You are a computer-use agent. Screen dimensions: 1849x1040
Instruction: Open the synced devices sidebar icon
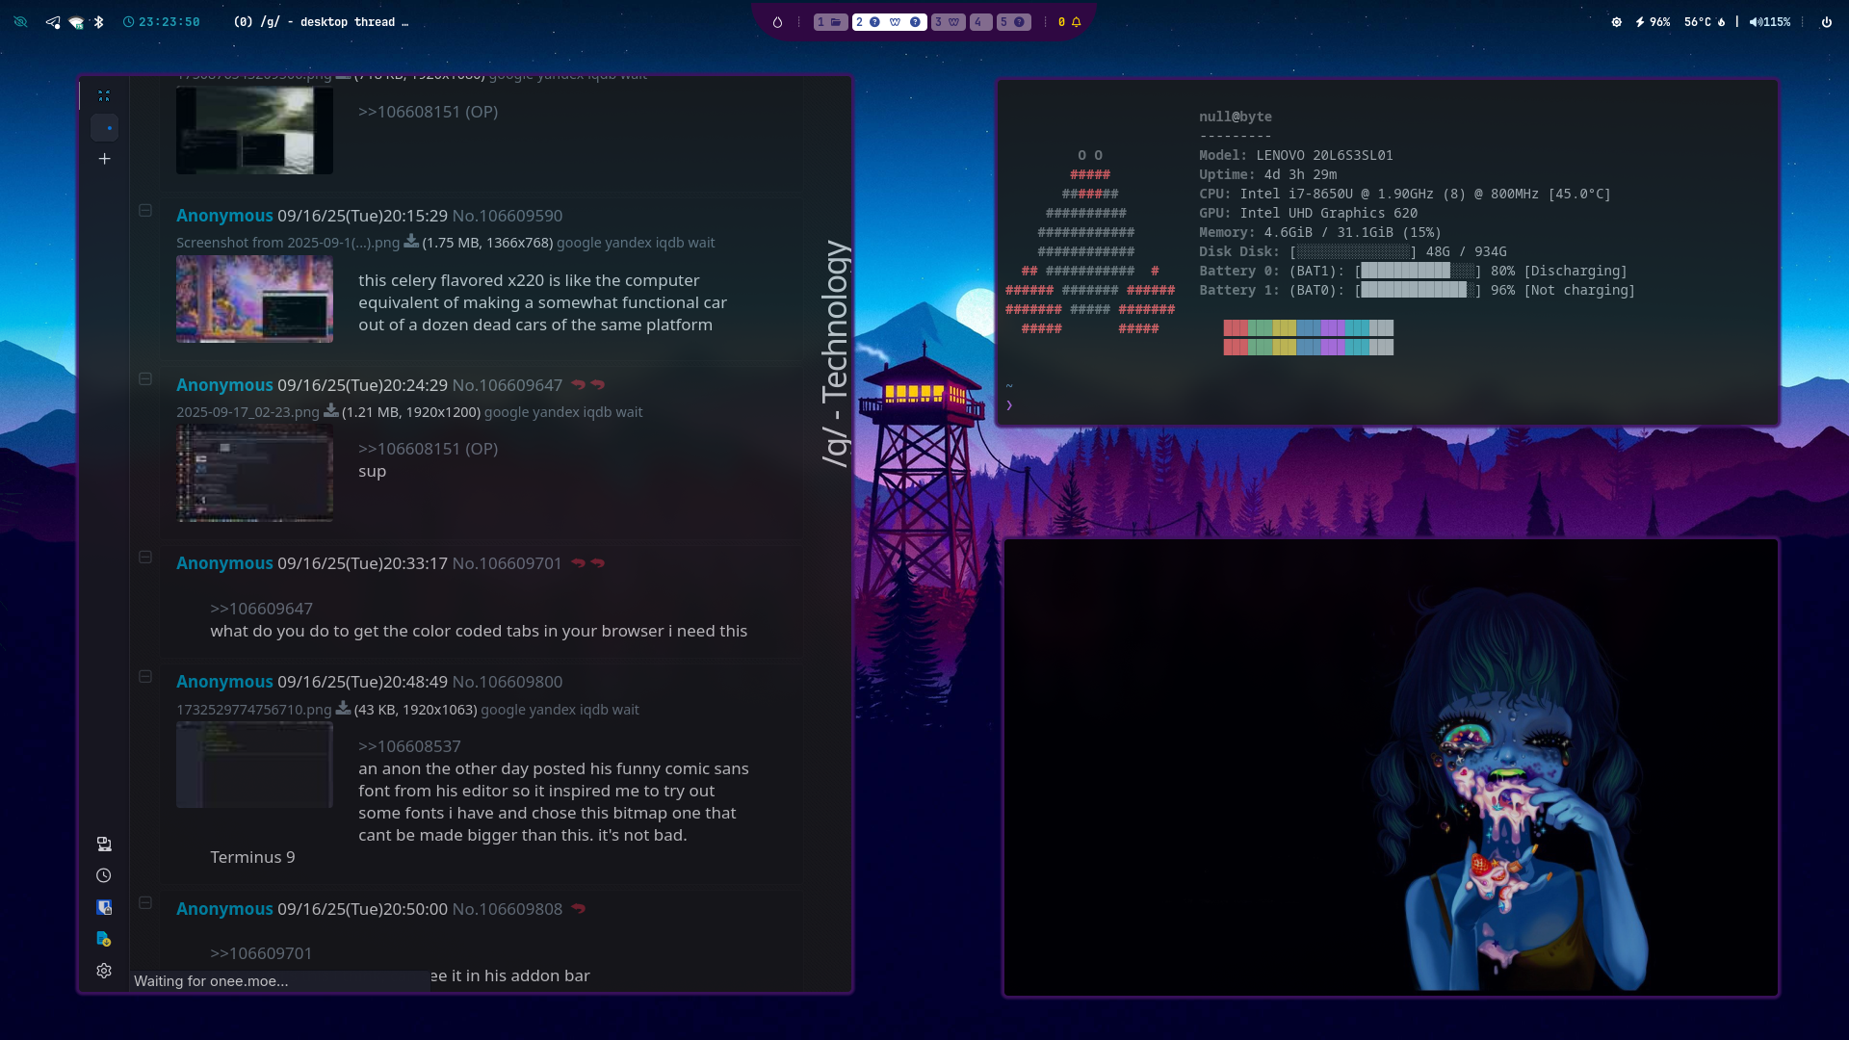pos(104,845)
